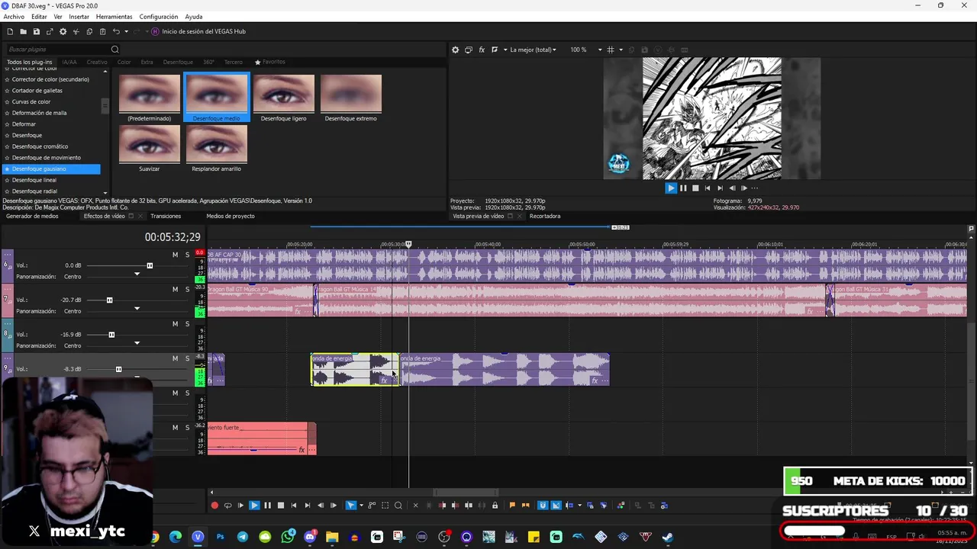Select the normal edit tool arrow

point(350,505)
